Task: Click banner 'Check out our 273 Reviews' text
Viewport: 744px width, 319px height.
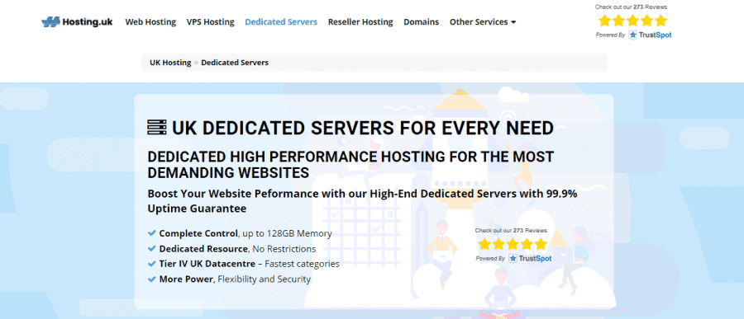Action: (x=511, y=231)
